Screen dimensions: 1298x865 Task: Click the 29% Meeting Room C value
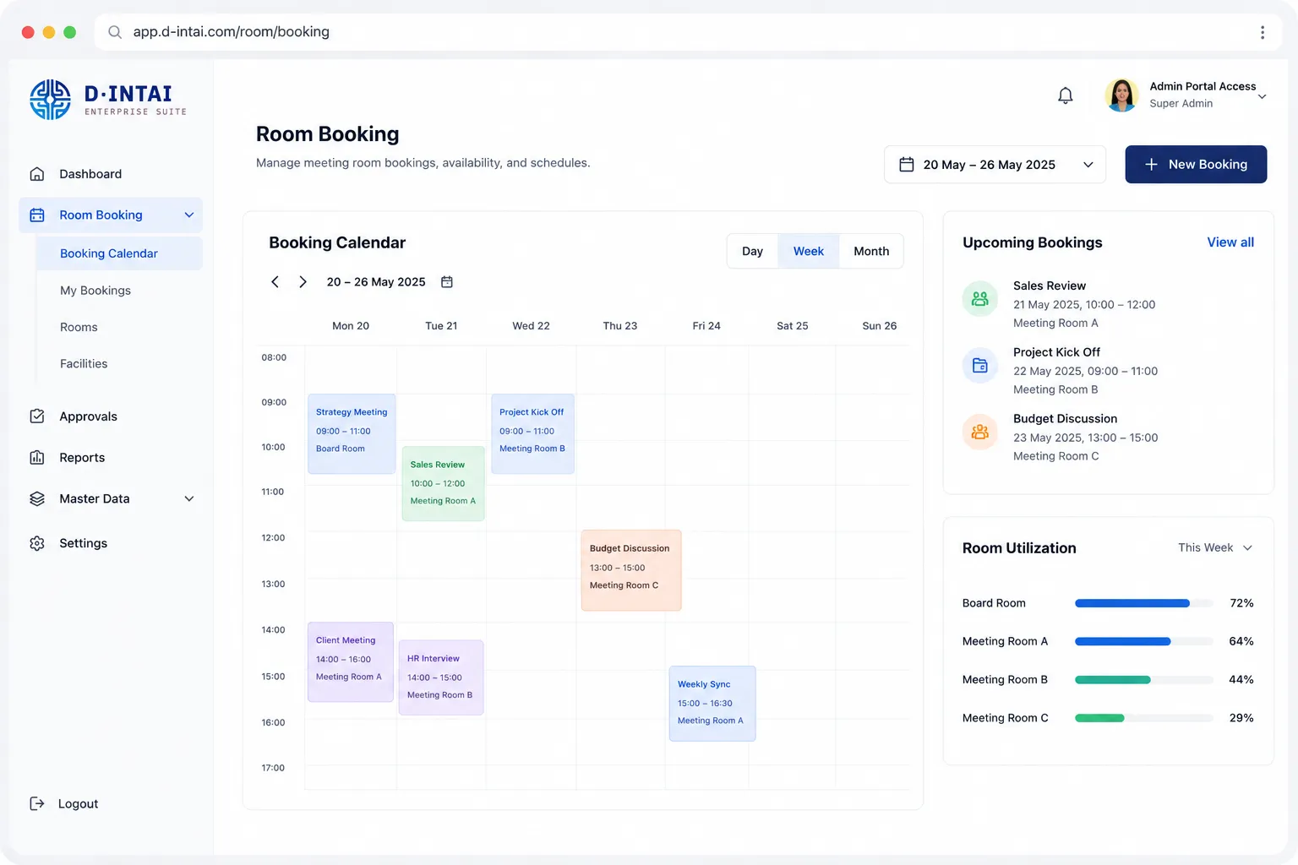pyautogui.click(x=1241, y=718)
